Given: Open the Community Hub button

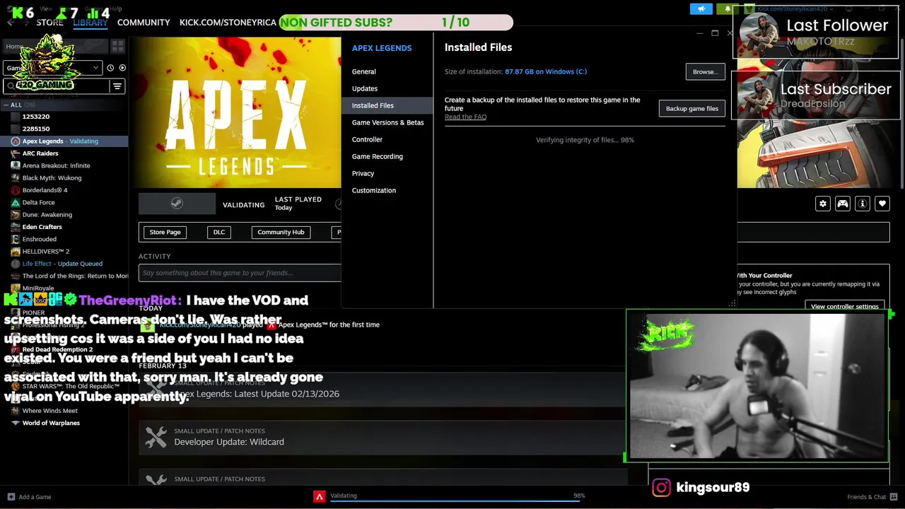Looking at the screenshot, I should point(281,232).
